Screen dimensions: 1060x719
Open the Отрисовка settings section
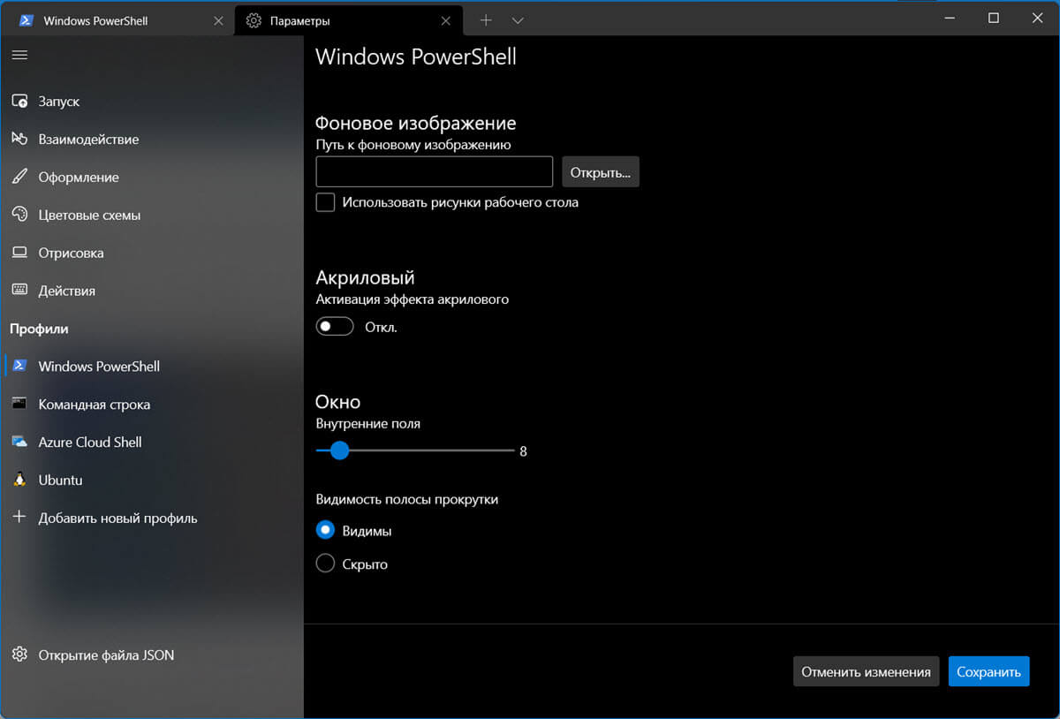(x=152, y=253)
